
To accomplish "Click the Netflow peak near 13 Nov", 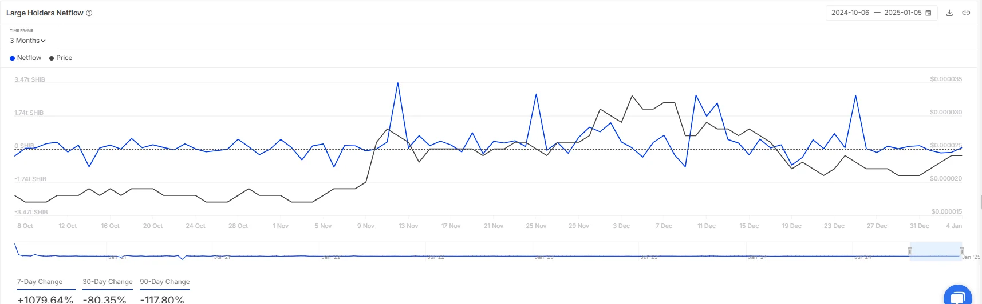I will pos(398,83).
